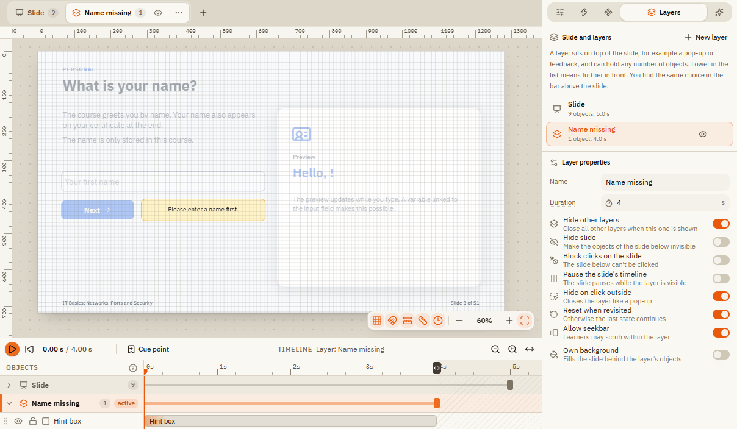Toggle Hint box visibility eye

(18, 421)
